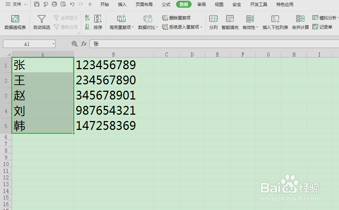Expand the quick access toolbar dropdown arrow

(90, 4)
